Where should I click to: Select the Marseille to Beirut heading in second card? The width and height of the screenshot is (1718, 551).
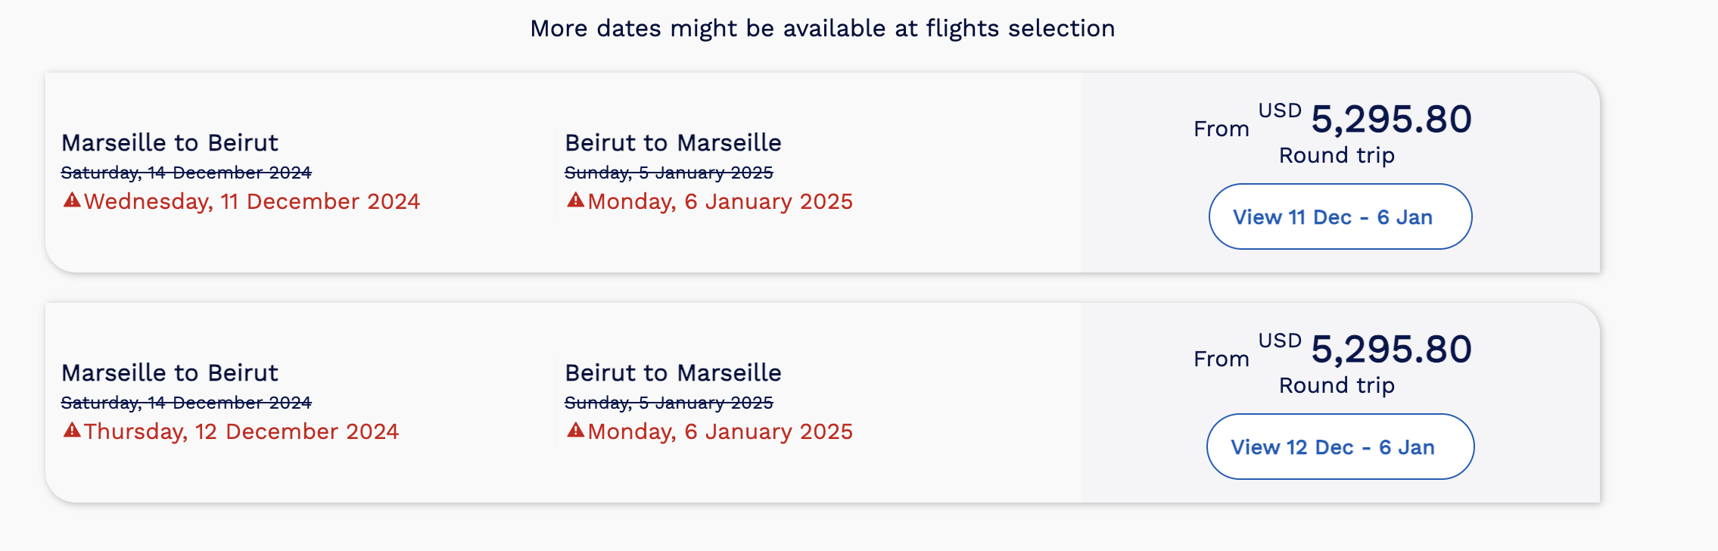pyautogui.click(x=170, y=372)
